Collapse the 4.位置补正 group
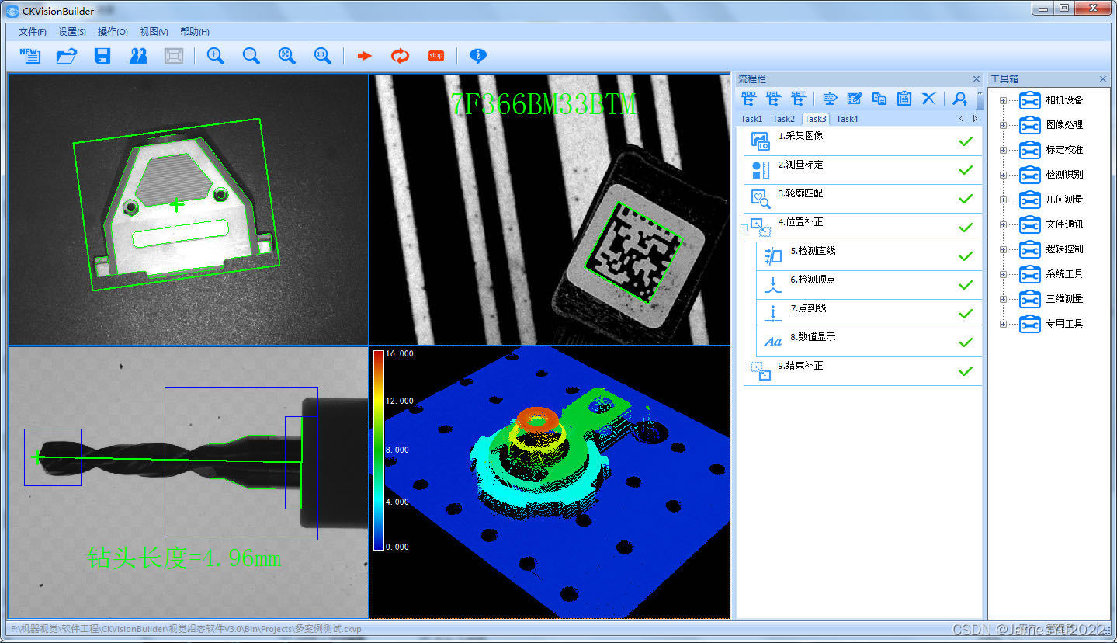Viewport: 1117px width, 643px height. [744, 228]
